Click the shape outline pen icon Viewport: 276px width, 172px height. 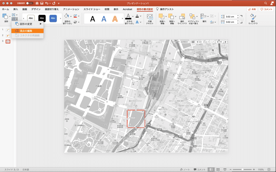(75, 16)
